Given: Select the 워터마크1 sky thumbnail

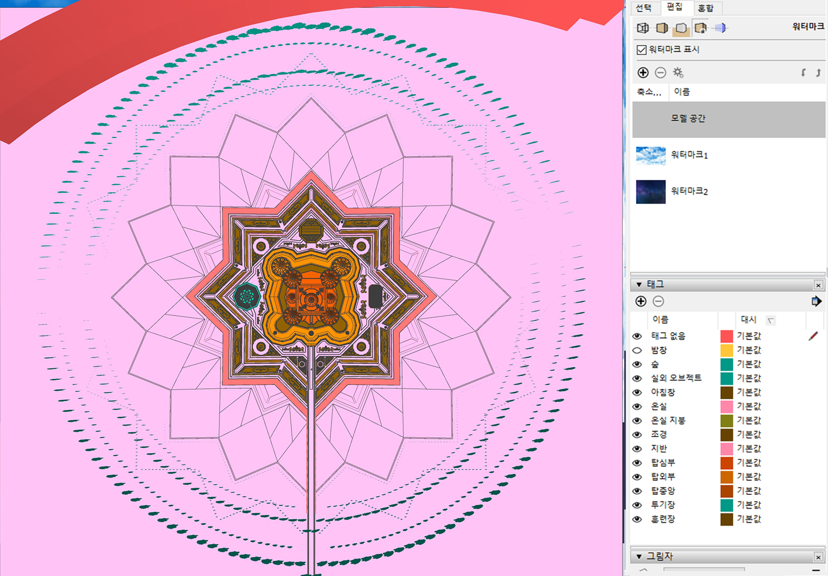Looking at the screenshot, I should (x=651, y=155).
